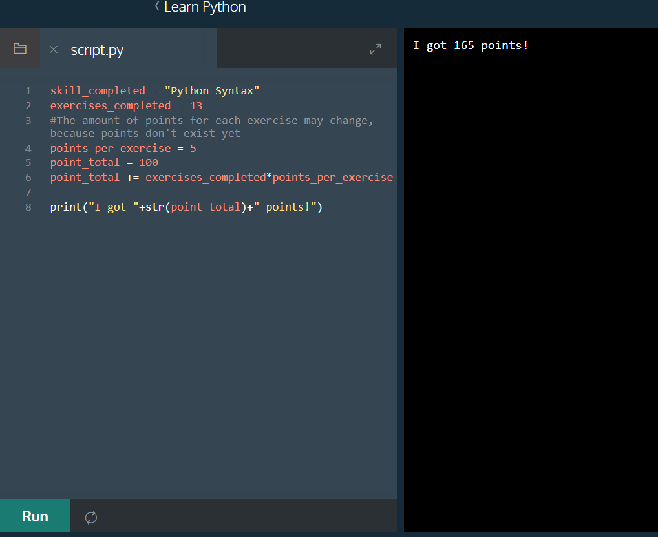Image resolution: width=658 pixels, height=537 pixels.
Task: Click the diagonal expand arrows icon
Action: (x=375, y=48)
